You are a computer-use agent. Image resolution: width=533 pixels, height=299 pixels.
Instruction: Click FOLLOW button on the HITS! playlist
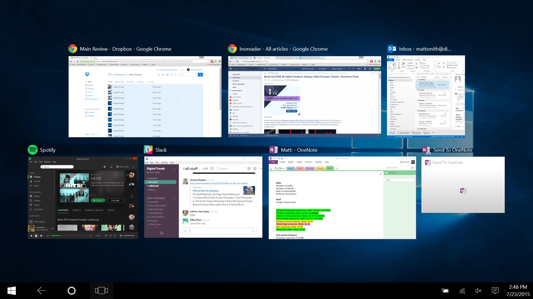click(115, 200)
